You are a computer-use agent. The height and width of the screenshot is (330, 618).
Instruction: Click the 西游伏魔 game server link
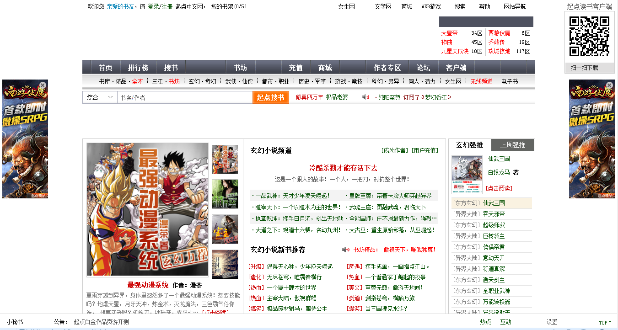pyautogui.click(x=500, y=33)
